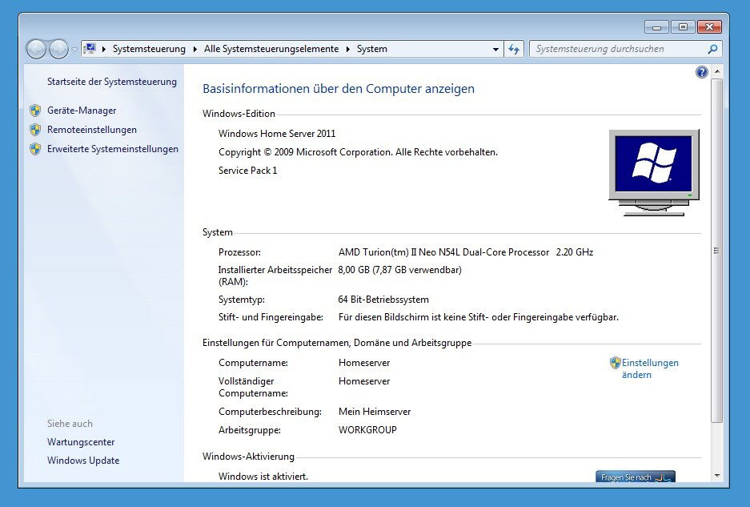This screenshot has height=507, width=750.
Task: Select the Systemsteuerung breadcrumb item
Action: coord(149,49)
